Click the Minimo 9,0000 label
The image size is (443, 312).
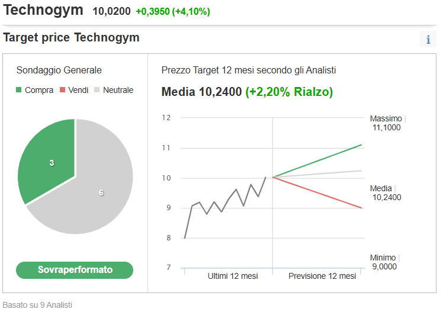383,262
